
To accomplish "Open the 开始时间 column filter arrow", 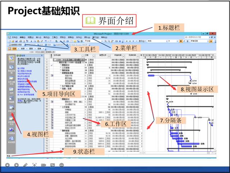I will click(x=124, y=56).
